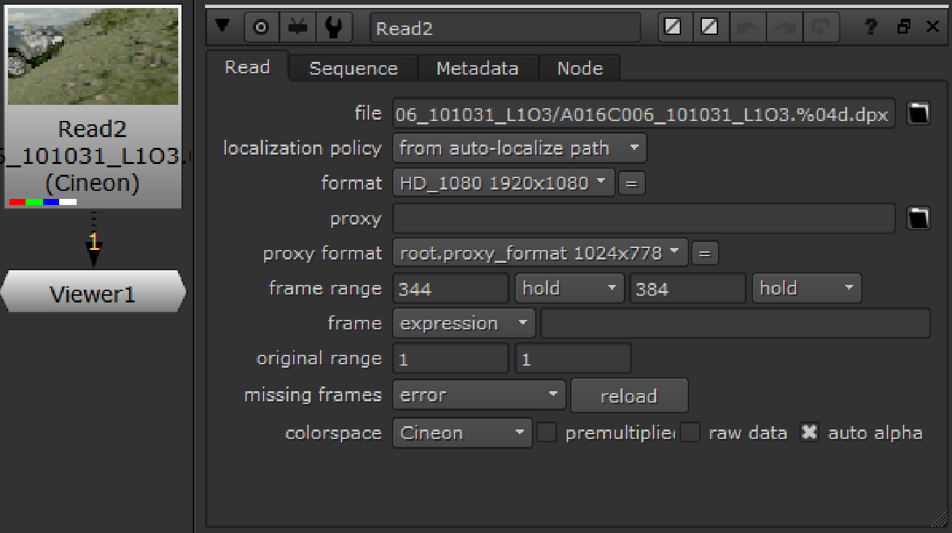This screenshot has width=952, height=533.
Task: Enable the premultiplied checkbox
Action: pyautogui.click(x=547, y=433)
